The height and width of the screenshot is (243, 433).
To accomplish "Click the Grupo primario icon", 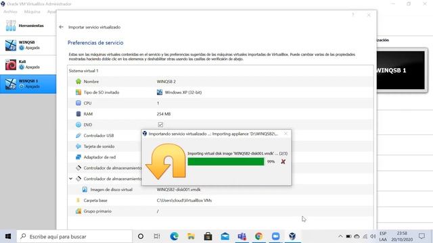I will coord(78,211).
